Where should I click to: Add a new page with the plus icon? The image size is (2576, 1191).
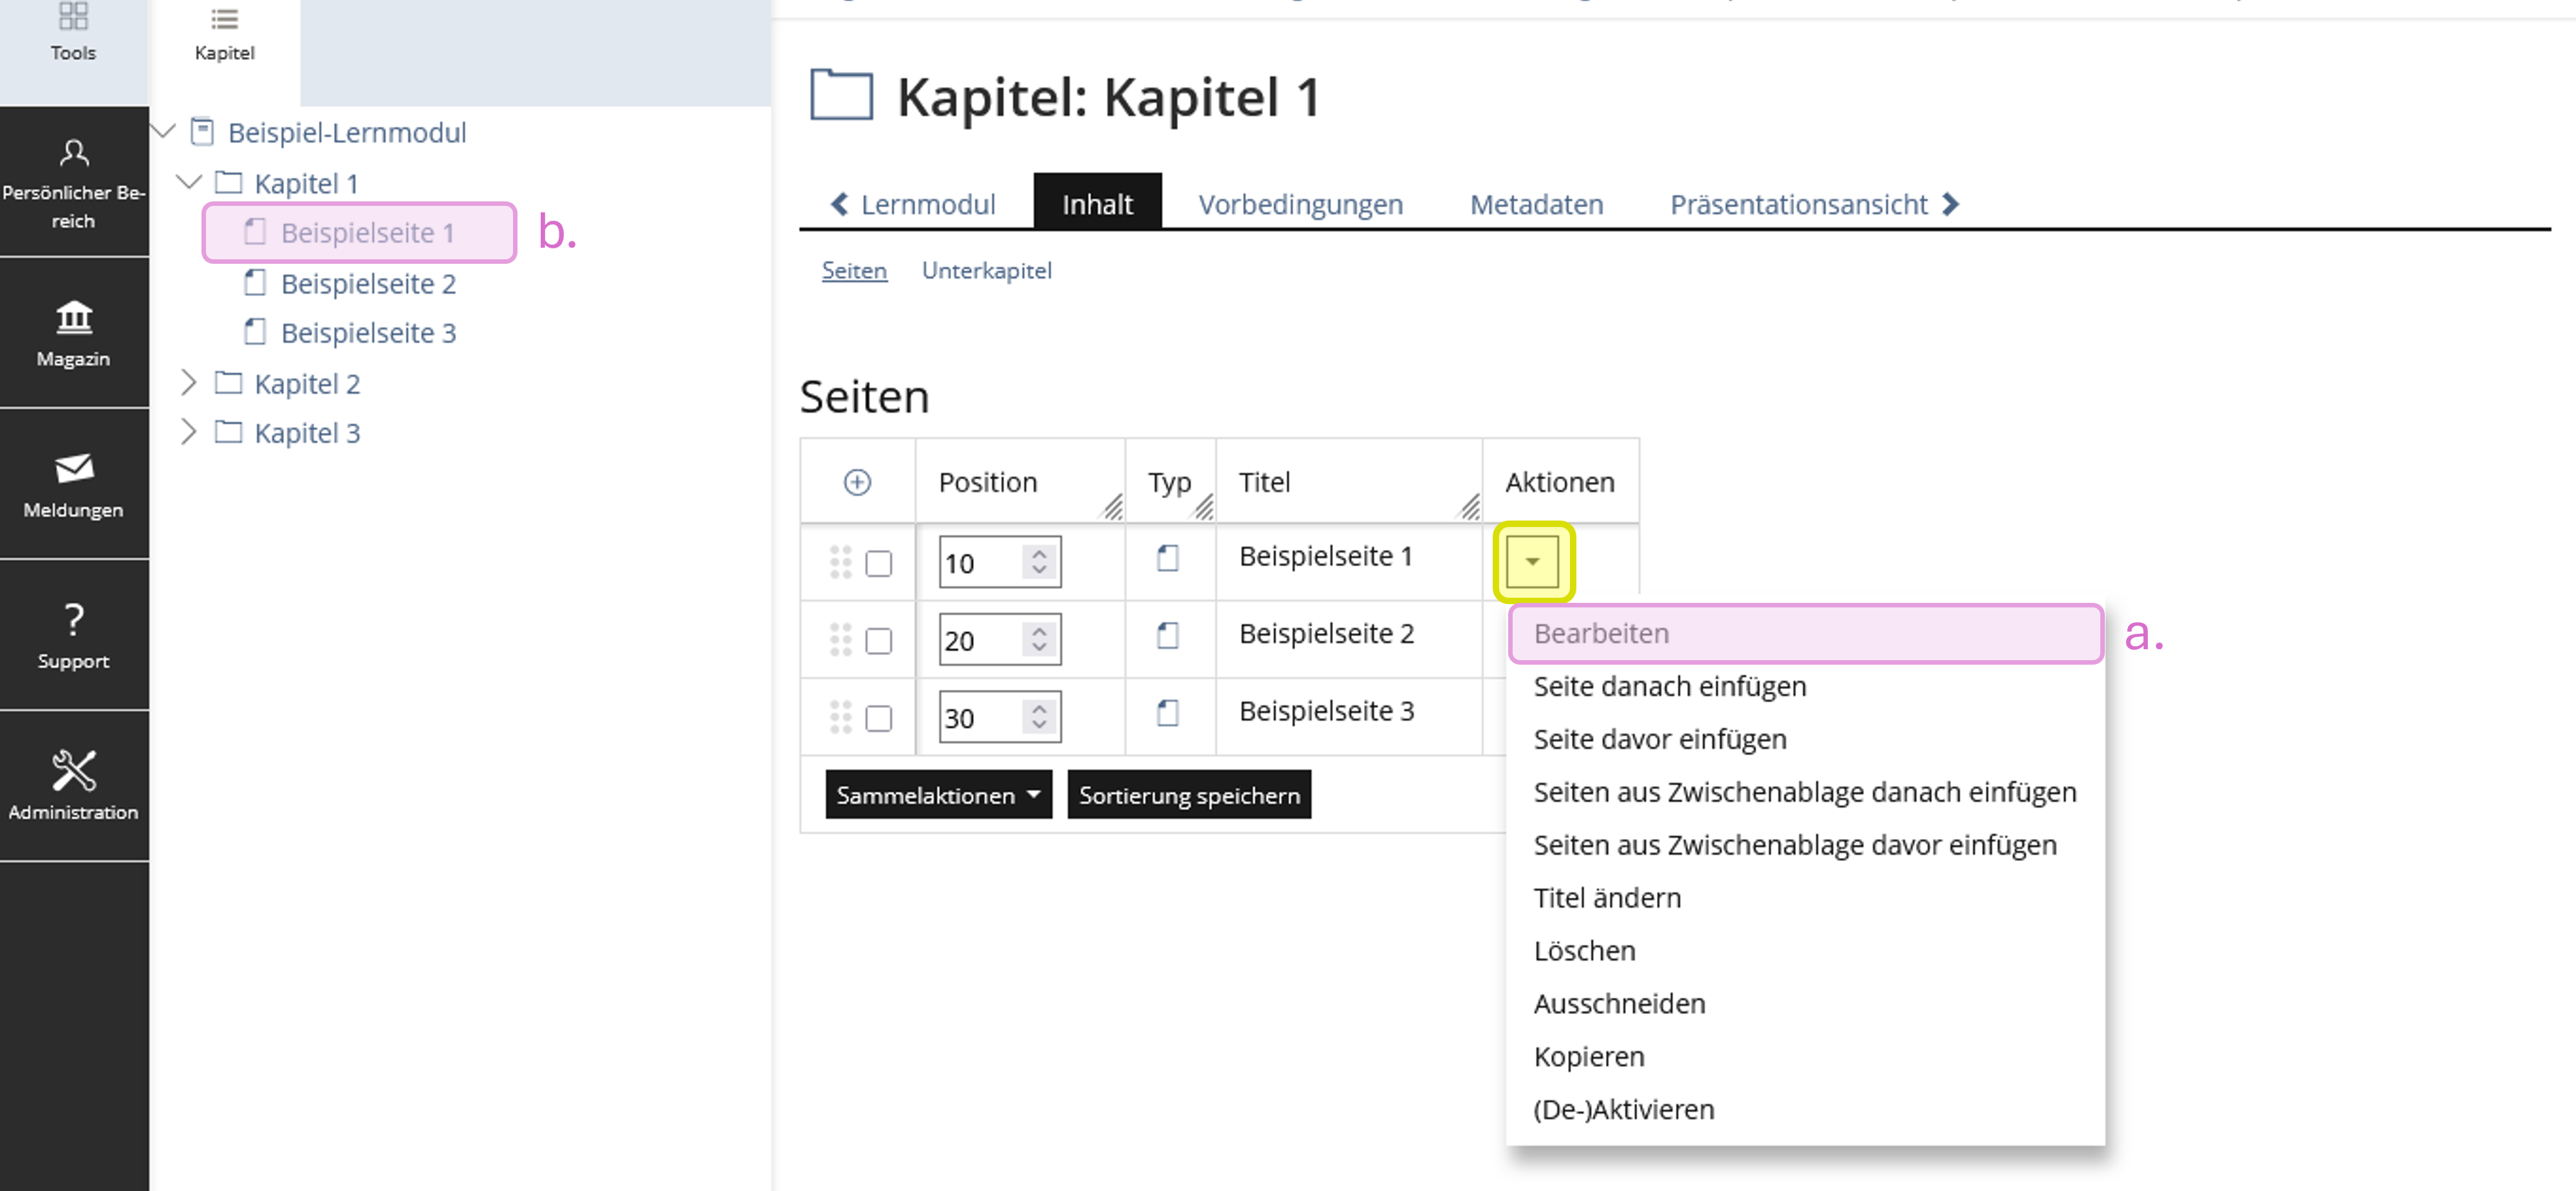(x=857, y=481)
